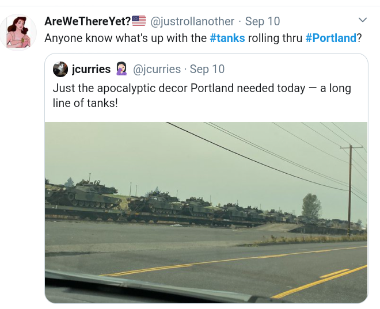
Task: Click "Anyone know what's up with the" text
Action: point(126,38)
